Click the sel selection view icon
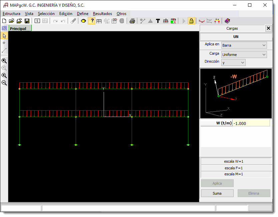 107,21
